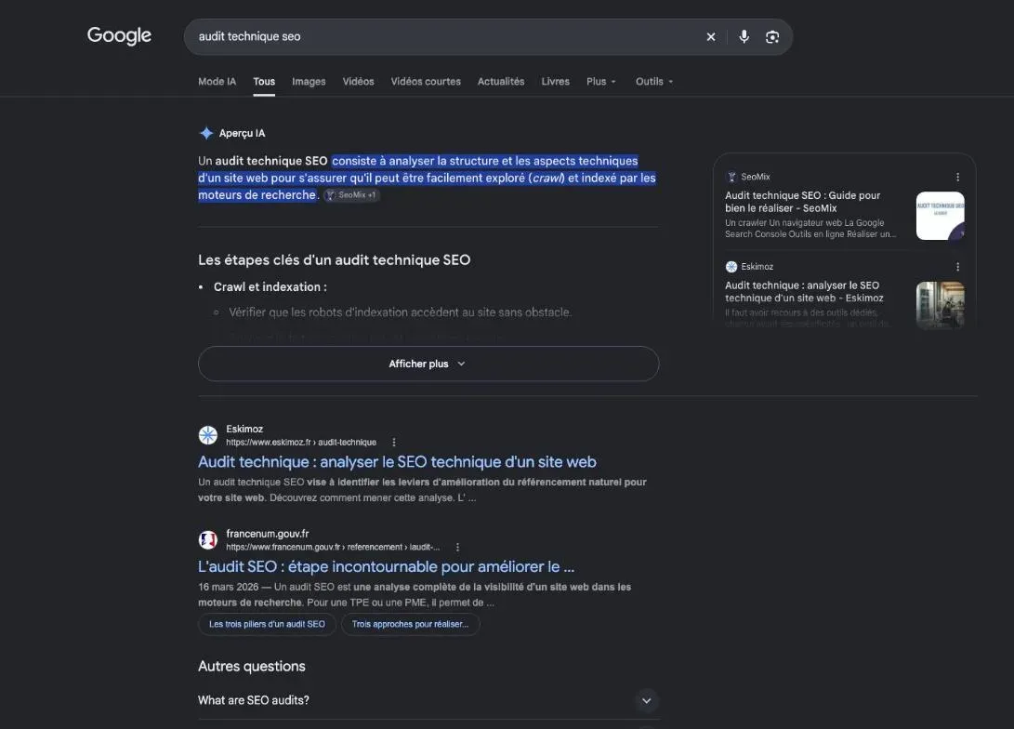Open the SeoMix card thumbnail image
This screenshot has height=729, width=1014.
pos(941,216)
